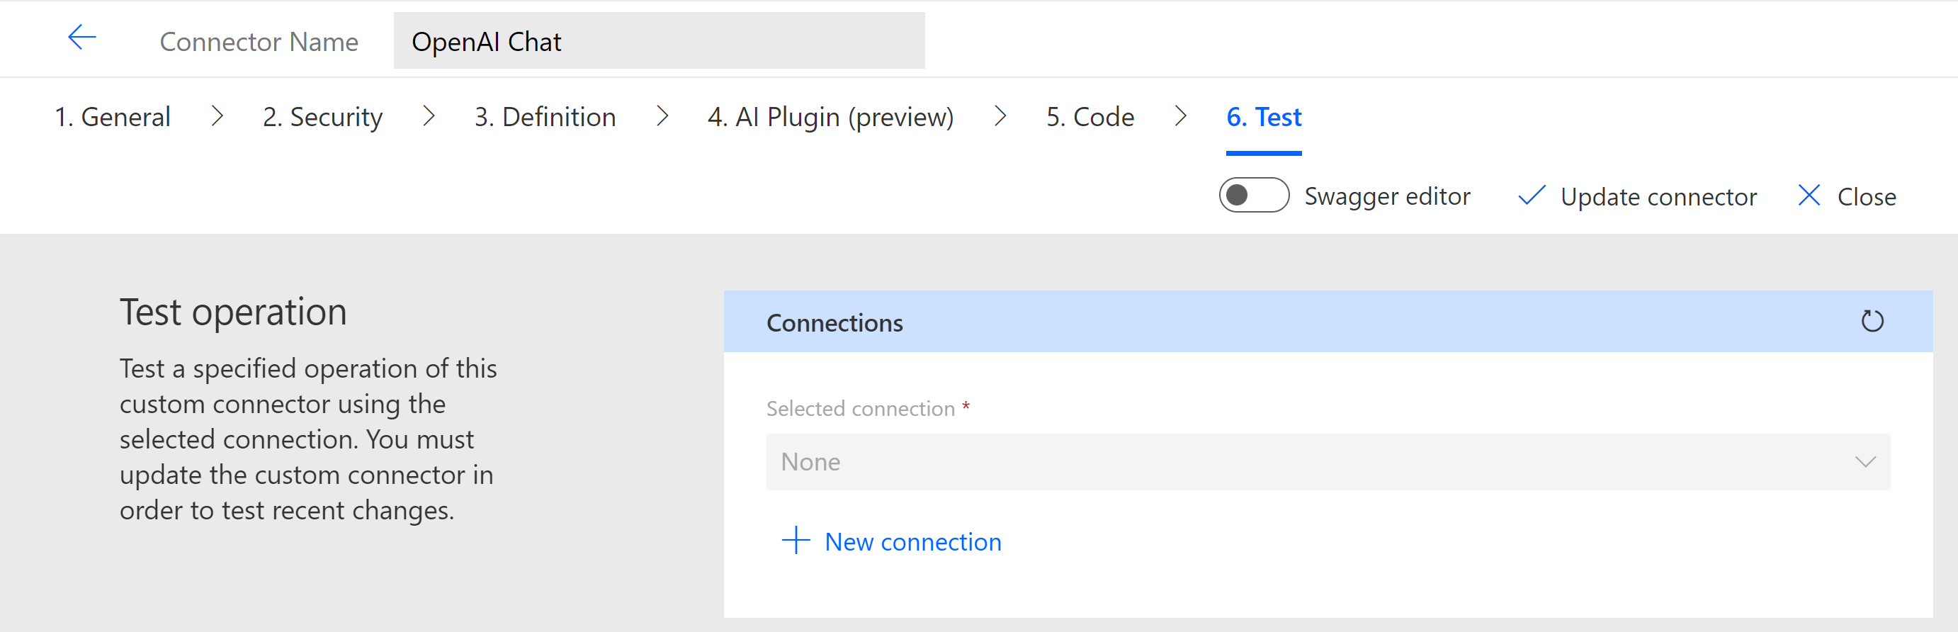Click chevron between Code and Test

coord(1180,116)
